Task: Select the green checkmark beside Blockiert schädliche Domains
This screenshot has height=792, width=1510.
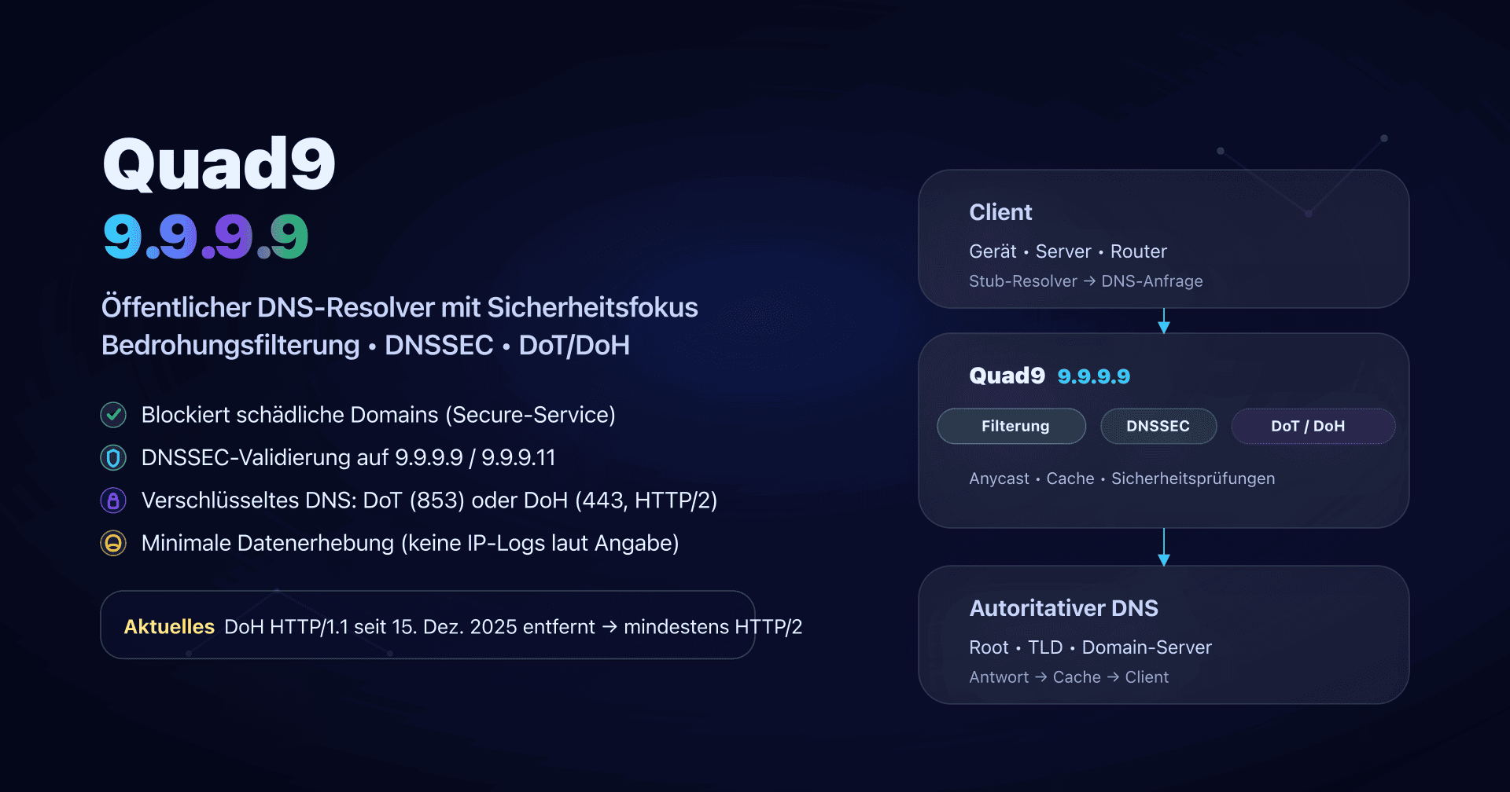Action: click(113, 415)
